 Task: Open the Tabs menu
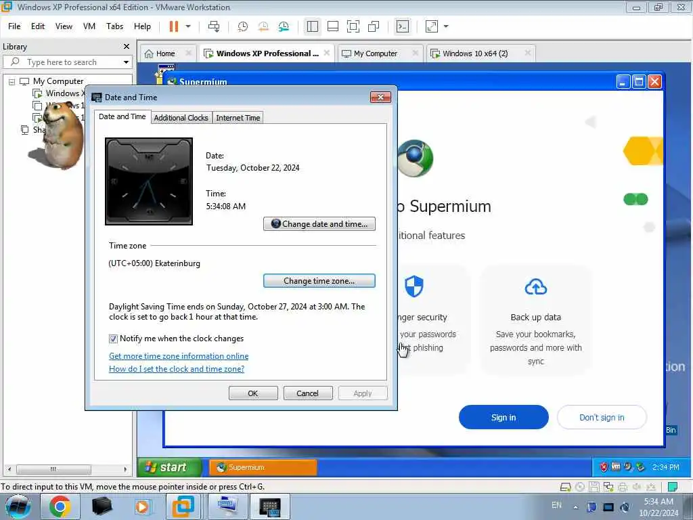coord(114,26)
